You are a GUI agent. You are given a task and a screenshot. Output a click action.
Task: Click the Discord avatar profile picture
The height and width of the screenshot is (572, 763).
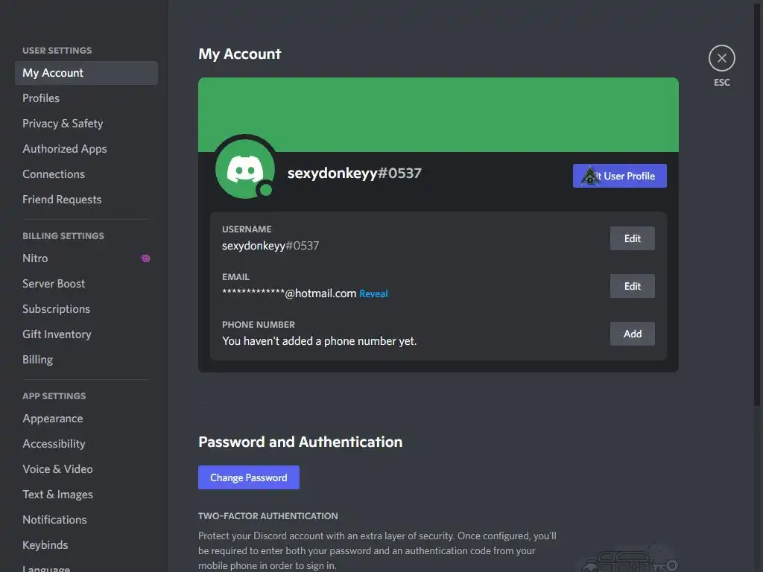244,169
